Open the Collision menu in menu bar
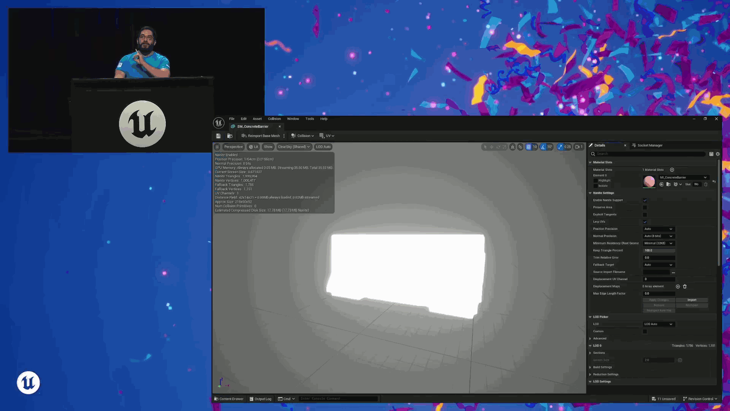Screen dimensions: 730x411 [x=274, y=119]
